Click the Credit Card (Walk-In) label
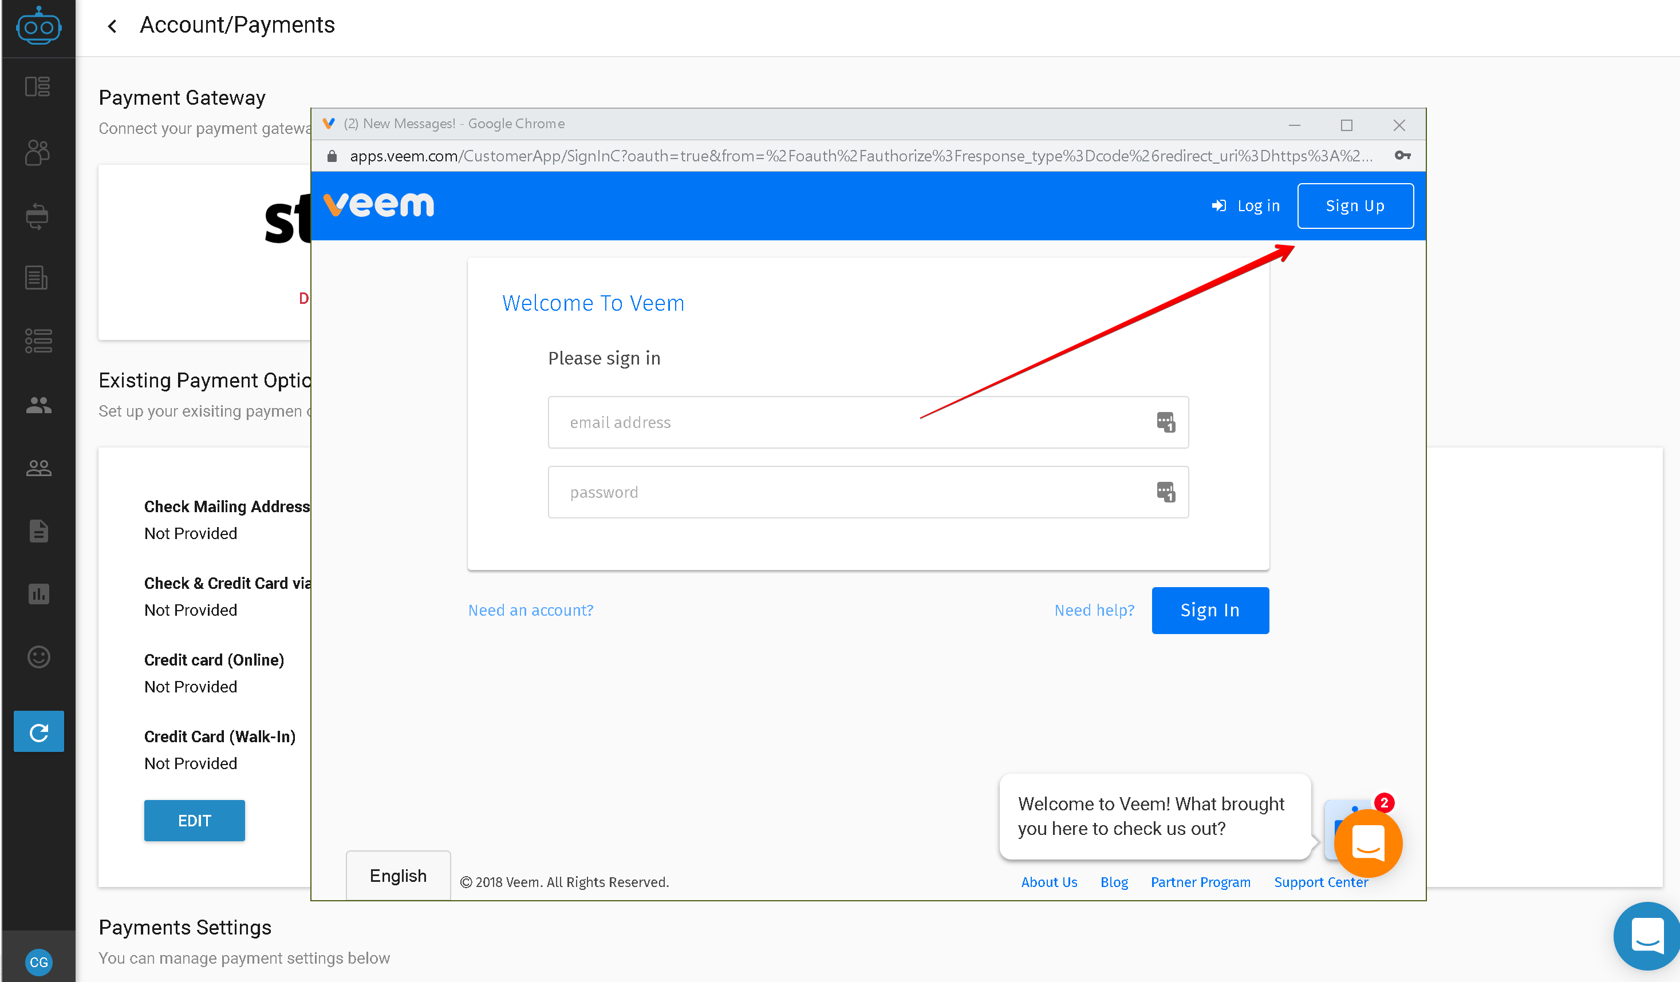The width and height of the screenshot is (1680, 982). click(219, 736)
